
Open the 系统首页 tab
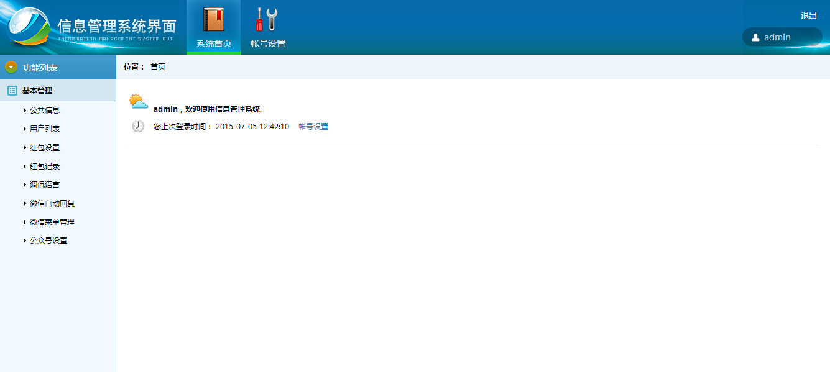click(x=213, y=27)
